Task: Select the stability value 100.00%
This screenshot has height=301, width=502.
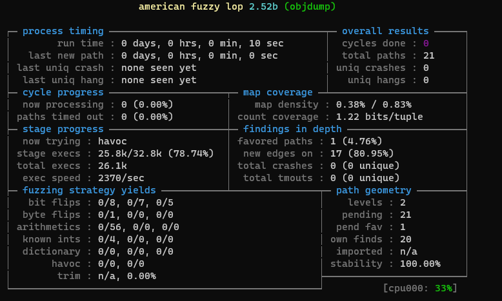Action: click(x=420, y=264)
